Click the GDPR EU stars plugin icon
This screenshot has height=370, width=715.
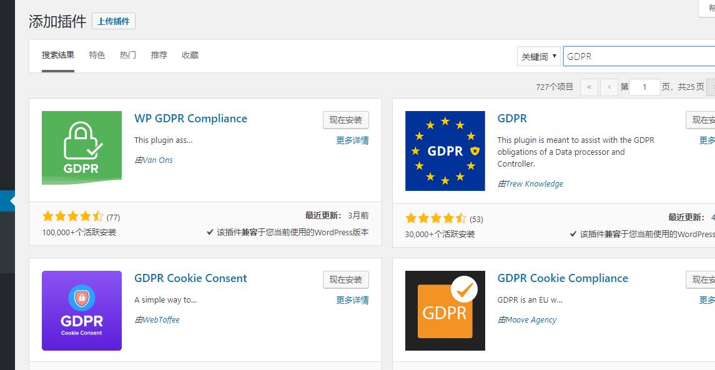(445, 151)
